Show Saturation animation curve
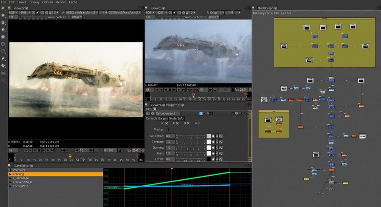 (x=220, y=136)
